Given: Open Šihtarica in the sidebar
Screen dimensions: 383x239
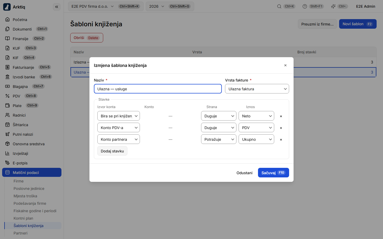Looking at the screenshot, I should click(x=32, y=125).
